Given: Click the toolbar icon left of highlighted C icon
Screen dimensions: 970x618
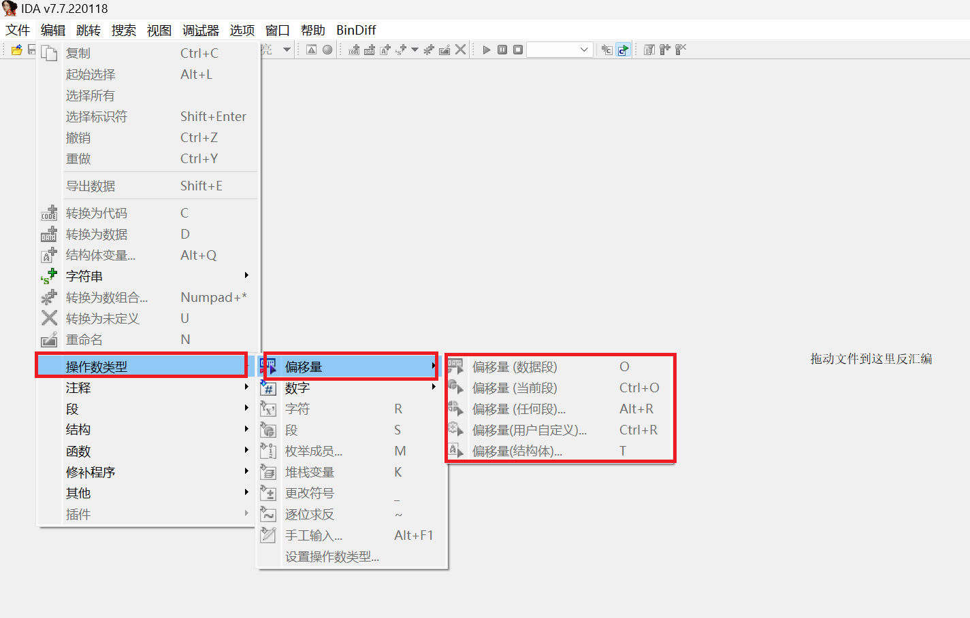Looking at the screenshot, I should pos(607,50).
